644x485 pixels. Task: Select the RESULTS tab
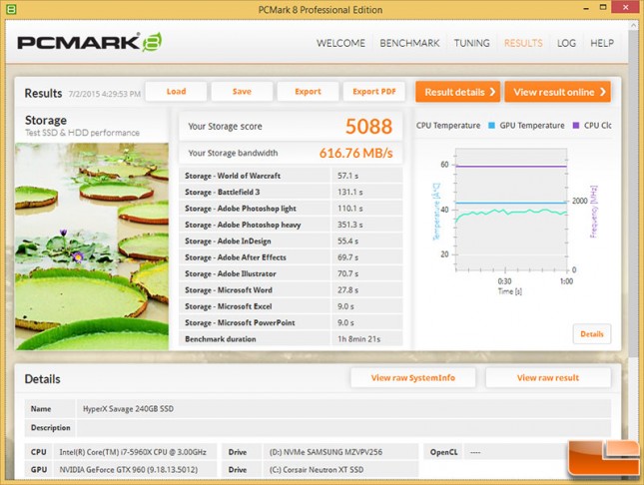pyautogui.click(x=523, y=43)
